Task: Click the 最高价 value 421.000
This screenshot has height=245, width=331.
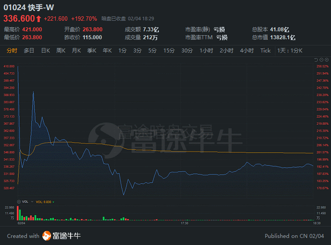Action: click(x=32, y=29)
